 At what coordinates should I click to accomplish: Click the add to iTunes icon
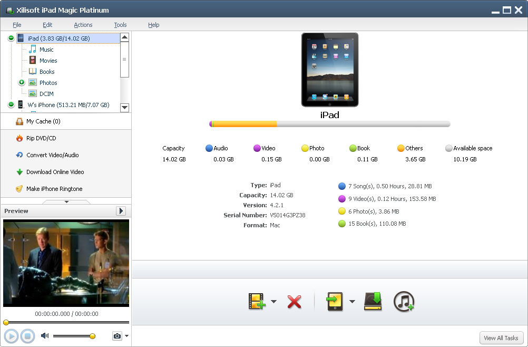click(x=404, y=302)
